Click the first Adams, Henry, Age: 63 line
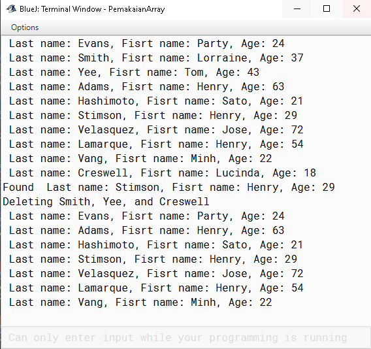Viewport: 371px width, 349px height. [x=147, y=87]
